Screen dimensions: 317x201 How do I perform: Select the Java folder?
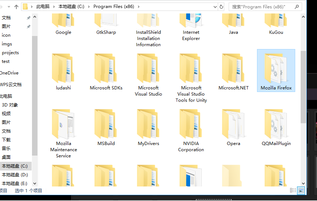click(233, 24)
